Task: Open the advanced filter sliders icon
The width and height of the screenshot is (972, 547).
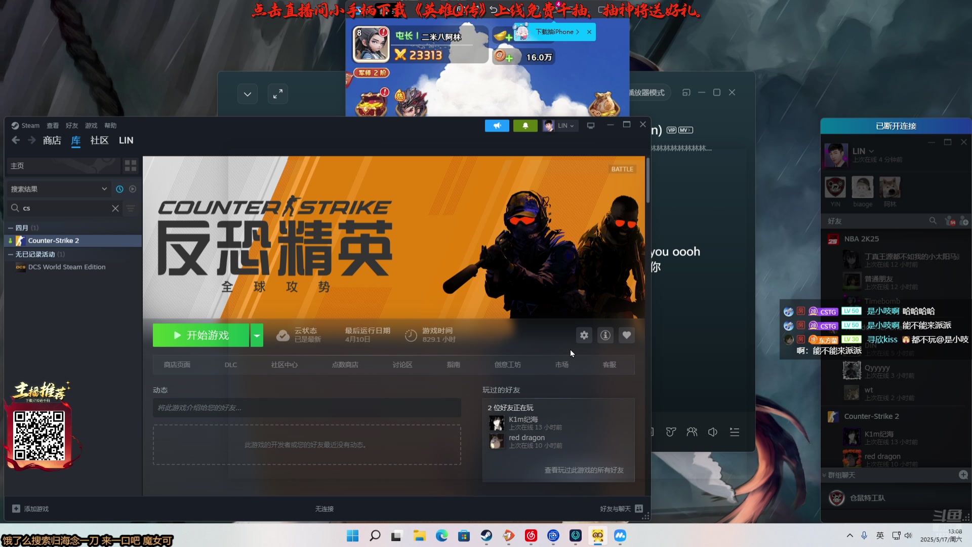Action: coord(131,208)
